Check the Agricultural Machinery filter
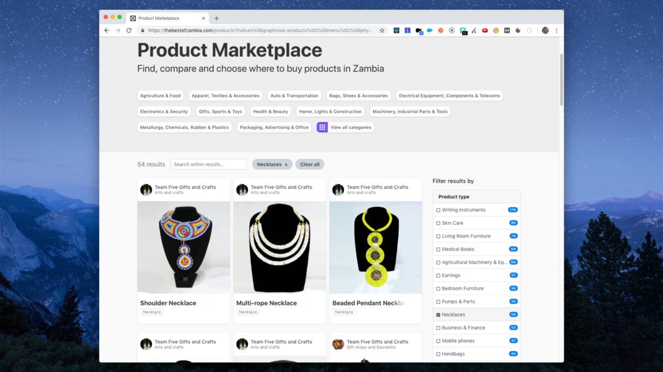This screenshot has height=372, width=663. [x=439, y=262]
